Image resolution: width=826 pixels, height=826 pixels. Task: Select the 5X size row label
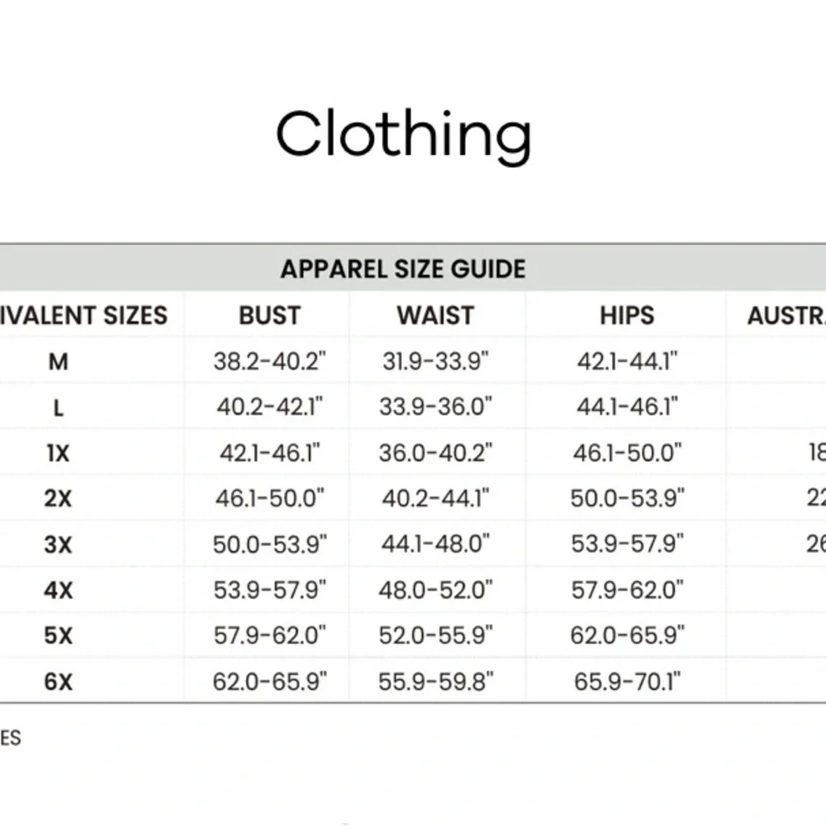(58, 635)
